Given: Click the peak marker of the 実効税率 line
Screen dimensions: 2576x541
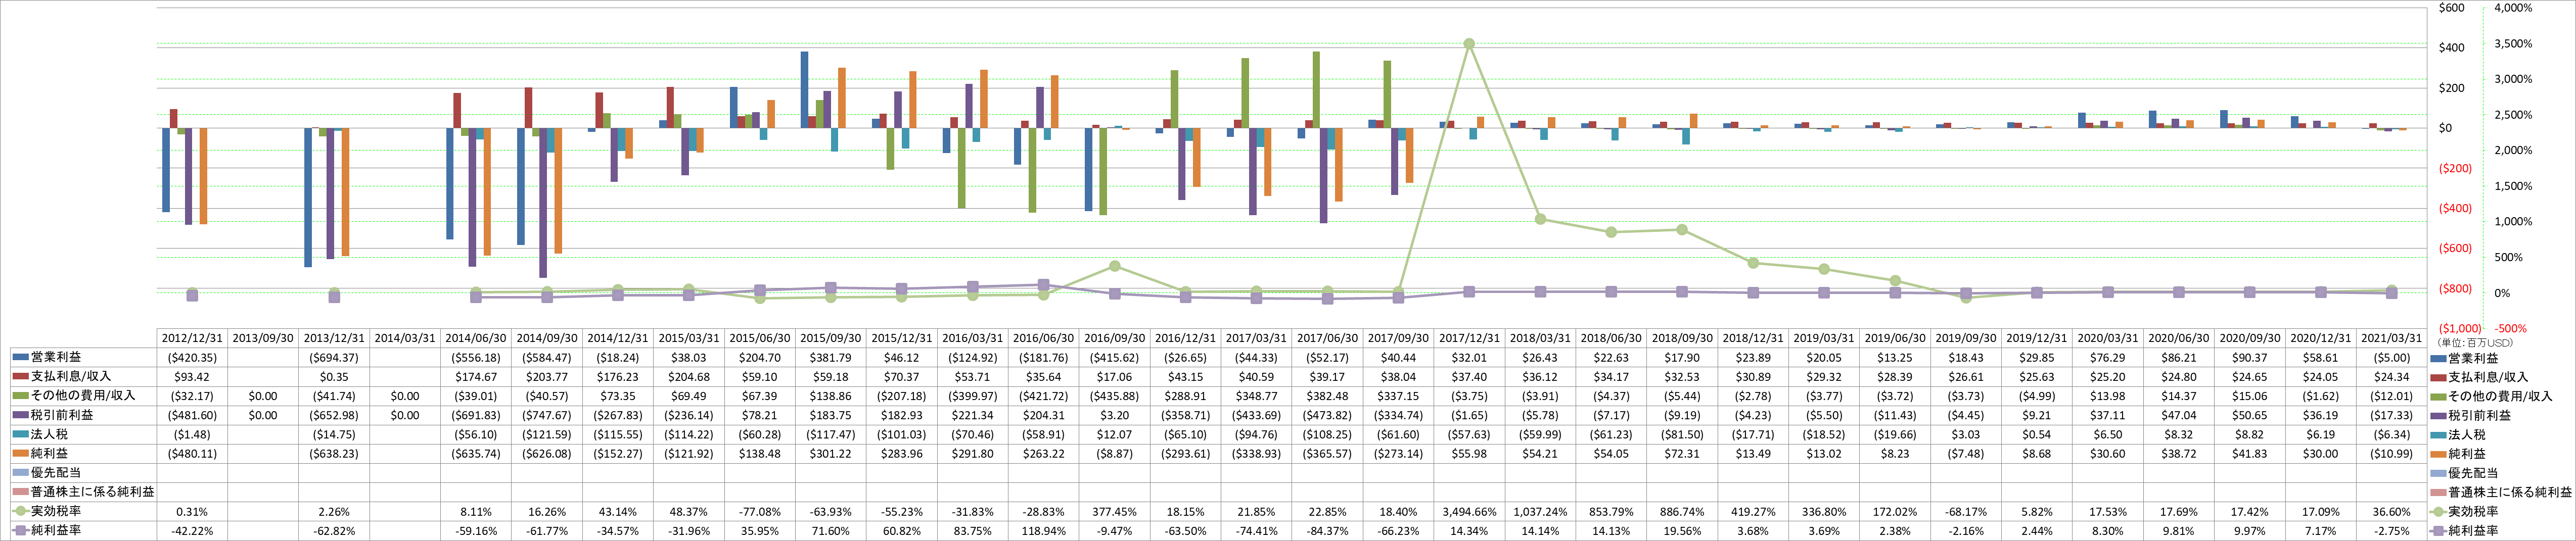Looking at the screenshot, I should tap(1469, 44).
